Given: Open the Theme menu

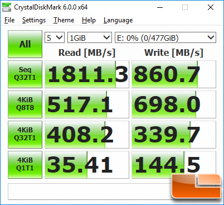Looking at the screenshot, I should [64, 20].
